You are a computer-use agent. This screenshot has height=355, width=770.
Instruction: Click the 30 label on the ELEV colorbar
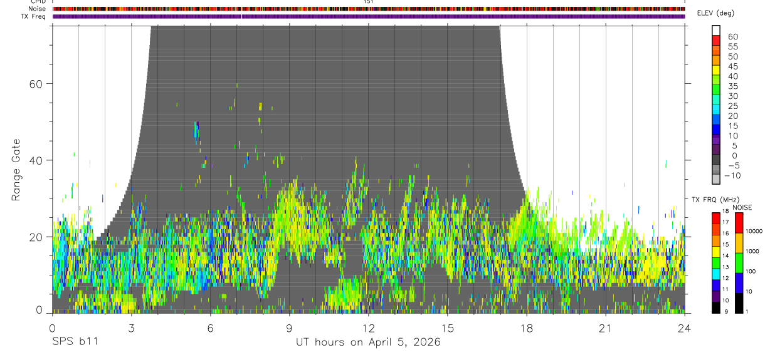[732, 96]
